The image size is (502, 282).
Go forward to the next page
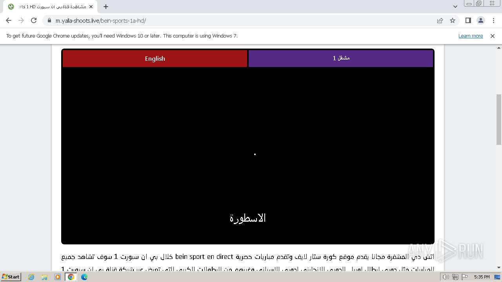click(x=21, y=20)
